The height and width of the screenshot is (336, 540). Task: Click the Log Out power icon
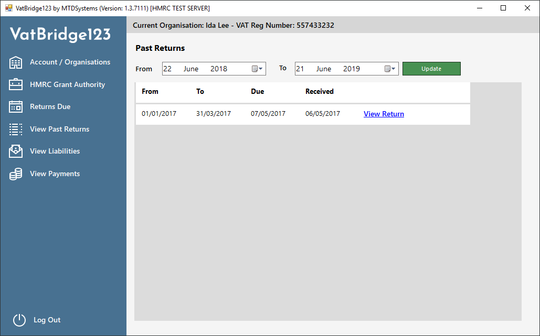19,320
